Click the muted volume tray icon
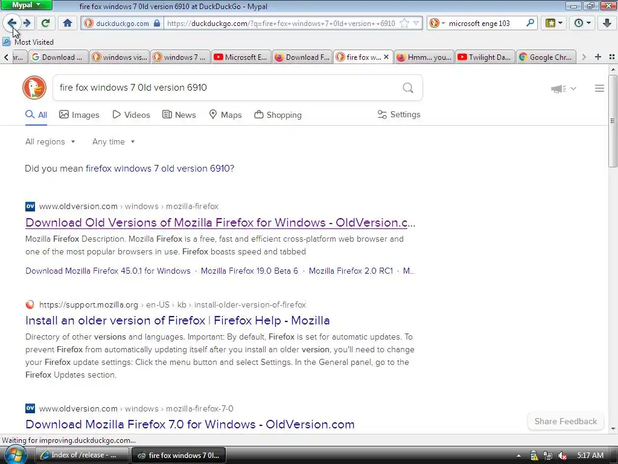Viewport: 618px width, 464px height. pyautogui.click(x=562, y=456)
